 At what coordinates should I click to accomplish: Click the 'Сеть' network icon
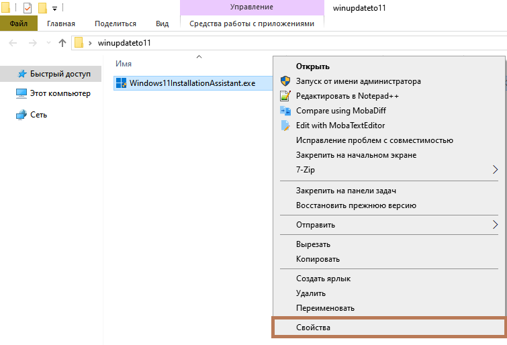21,115
